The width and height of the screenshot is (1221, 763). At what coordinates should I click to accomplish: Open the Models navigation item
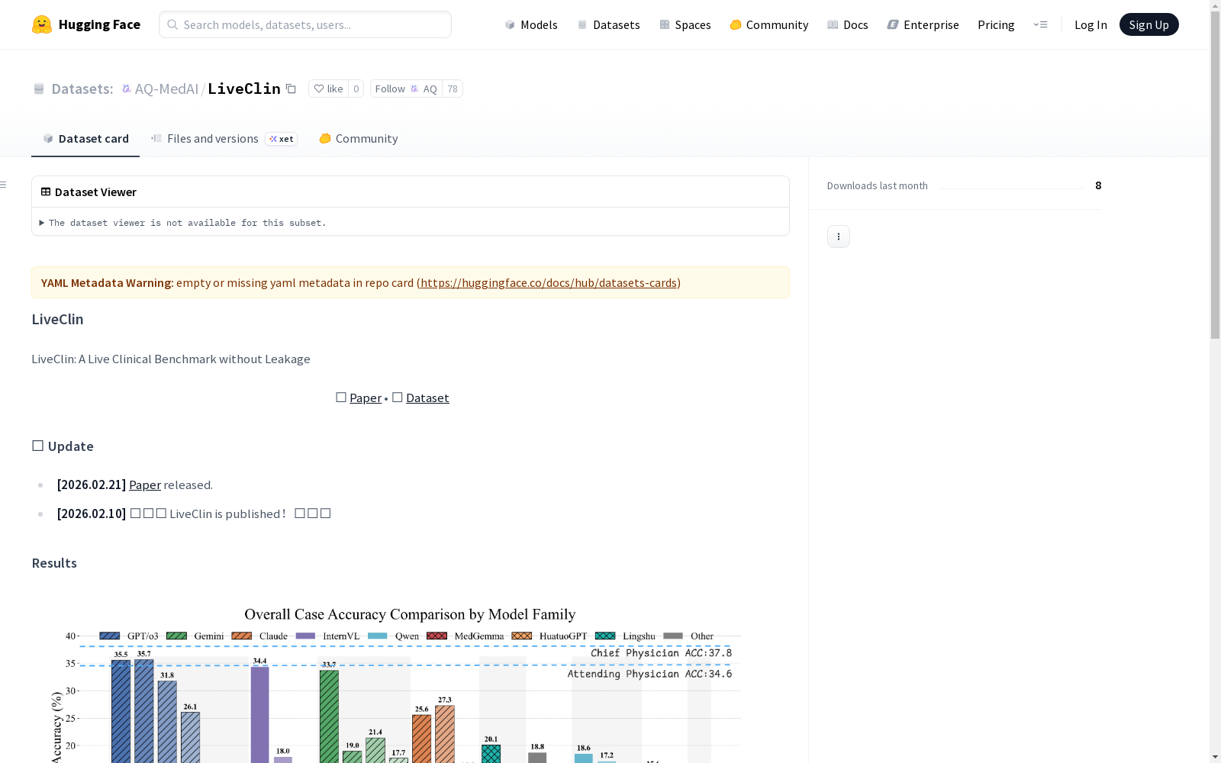531,24
